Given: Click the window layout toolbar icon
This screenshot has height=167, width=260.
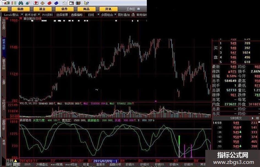Looking at the screenshot, I should [x=72, y=3].
